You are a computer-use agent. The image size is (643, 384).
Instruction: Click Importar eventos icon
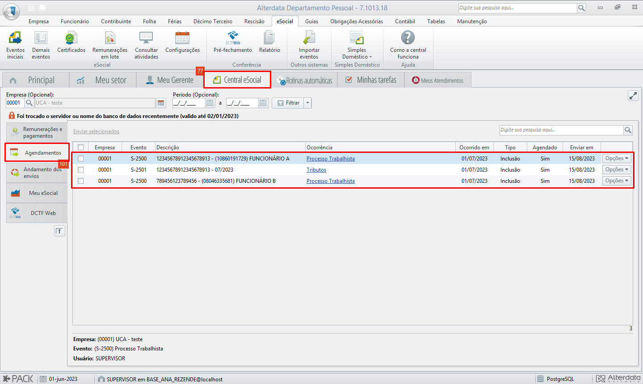309,45
